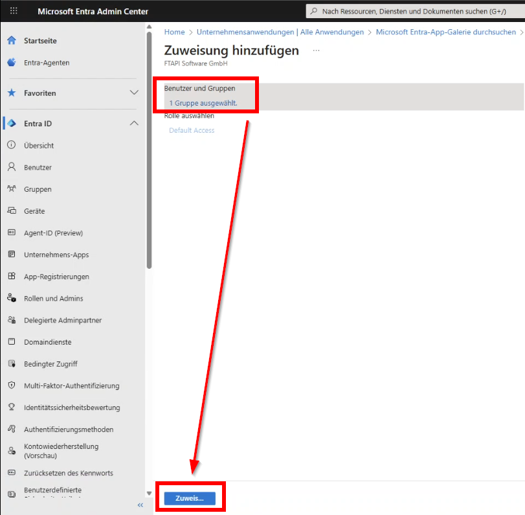Click the Home breadcrumb link
This screenshot has height=515, width=525.
point(174,32)
